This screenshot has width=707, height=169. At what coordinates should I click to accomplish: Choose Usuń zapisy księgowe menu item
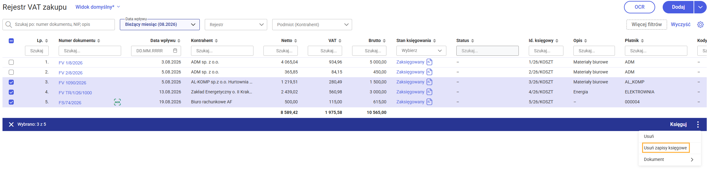[x=665, y=148]
